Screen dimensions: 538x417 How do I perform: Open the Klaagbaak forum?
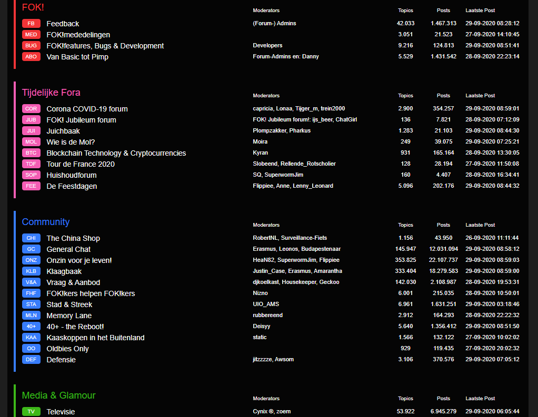tap(64, 271)
